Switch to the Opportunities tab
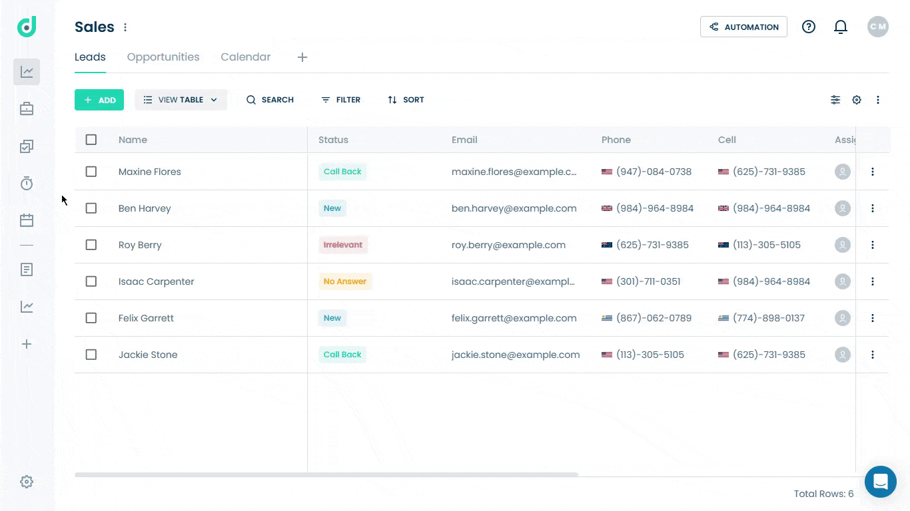Viewport: 910px width, 511px height. (163, 57)
